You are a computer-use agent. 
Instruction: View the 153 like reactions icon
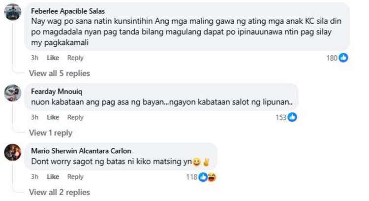click(x=292, y=117)
